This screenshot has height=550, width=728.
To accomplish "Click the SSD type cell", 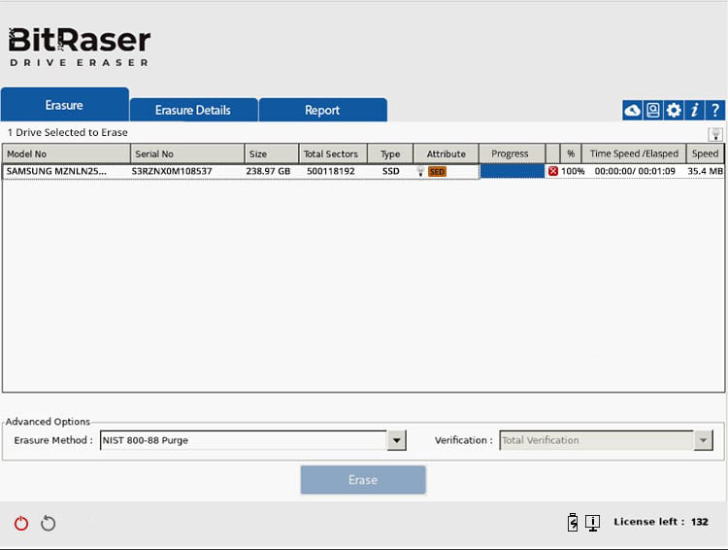I will click(x=391, y=171).
